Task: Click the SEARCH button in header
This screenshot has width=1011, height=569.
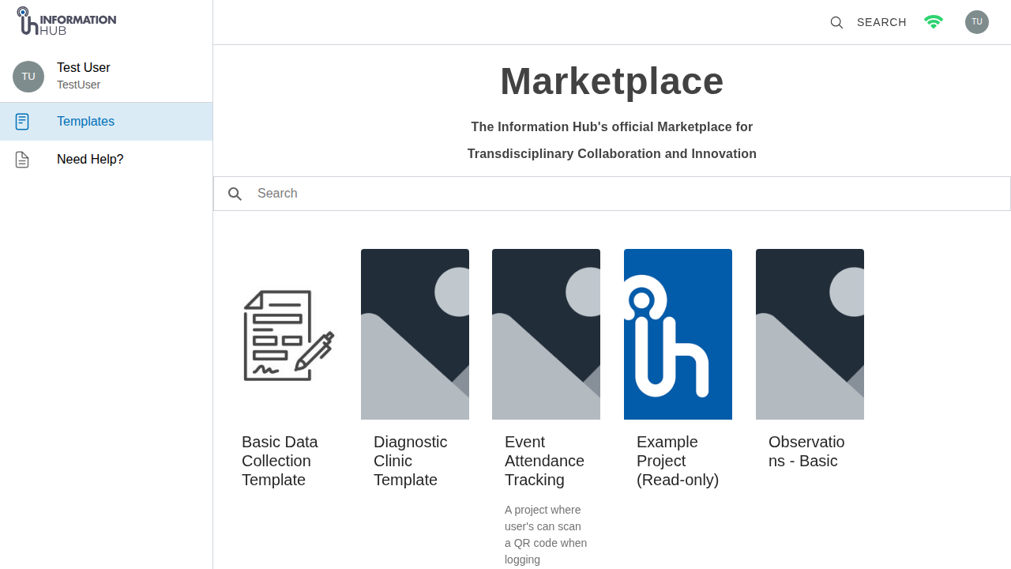Action: click(881, 22)
